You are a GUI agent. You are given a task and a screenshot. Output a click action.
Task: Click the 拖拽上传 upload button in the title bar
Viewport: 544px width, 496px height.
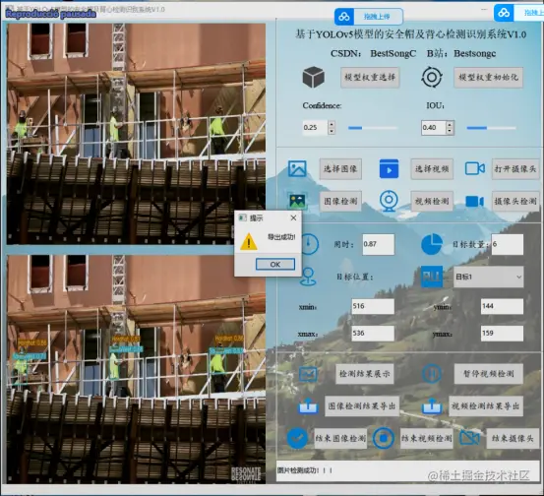pos(369,17)
